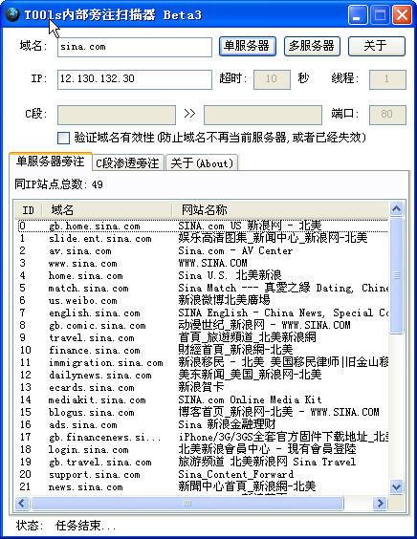The height and width of the screenshot is (539, 417).
Task: Click the horizontal scrollbar right arrow
Action: (380, 504)
